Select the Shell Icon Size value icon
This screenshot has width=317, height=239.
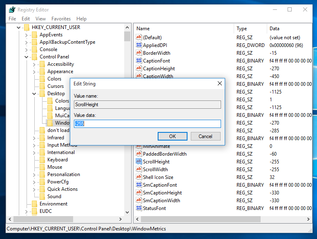(x=139, y=177)
